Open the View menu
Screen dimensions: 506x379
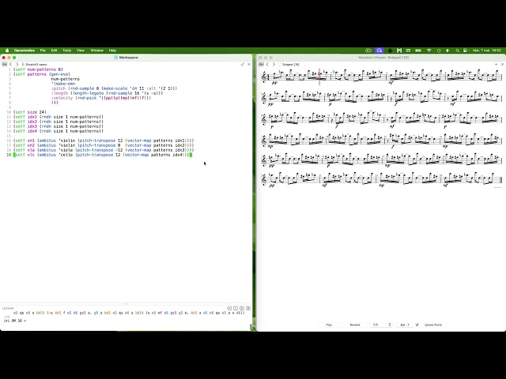click(81, 51)
